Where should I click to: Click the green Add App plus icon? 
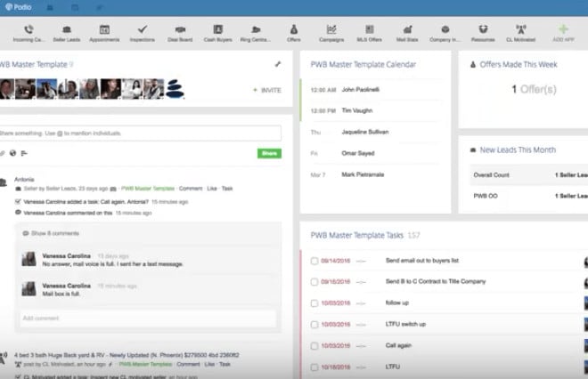[x=563, y=29]
